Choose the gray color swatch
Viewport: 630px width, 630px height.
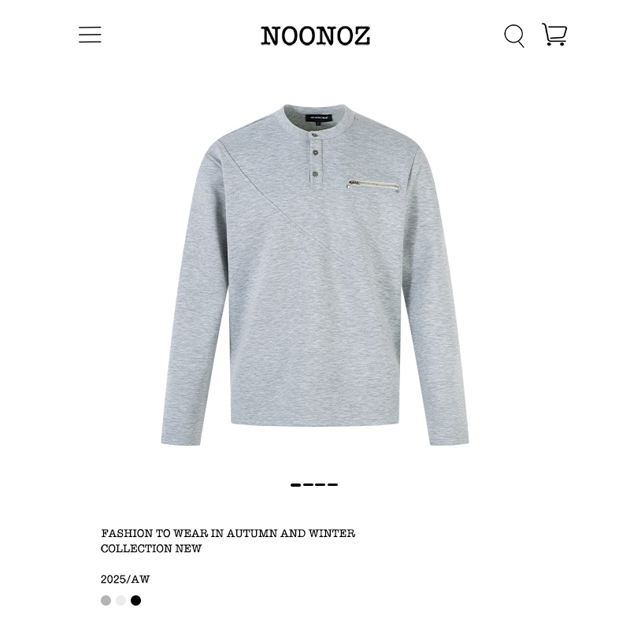[x=106, y=600]
